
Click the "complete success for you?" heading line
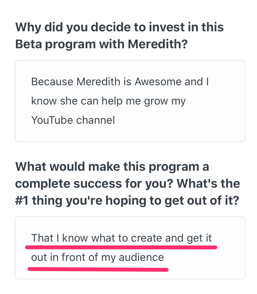click(x=127, y=184)
